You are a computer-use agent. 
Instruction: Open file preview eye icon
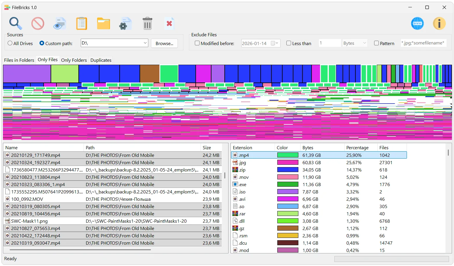pos(60,23)
